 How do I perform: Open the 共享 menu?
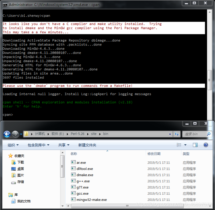tap(64, 145)
